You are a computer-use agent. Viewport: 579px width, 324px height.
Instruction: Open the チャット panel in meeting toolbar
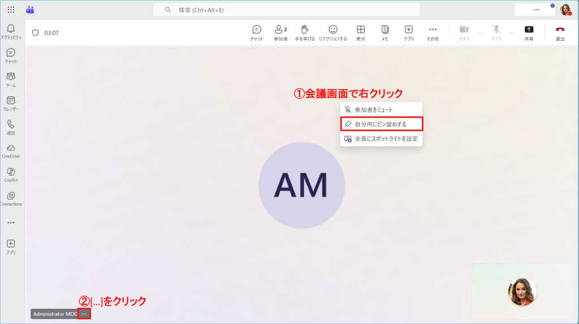tap(257, 33)
